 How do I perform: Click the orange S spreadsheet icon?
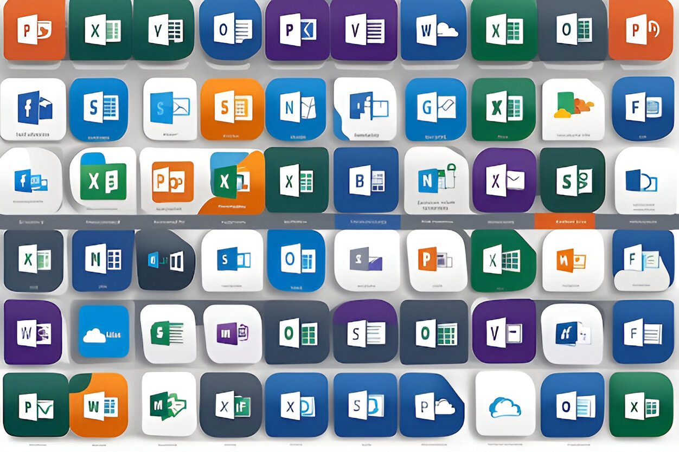[232, 109]
